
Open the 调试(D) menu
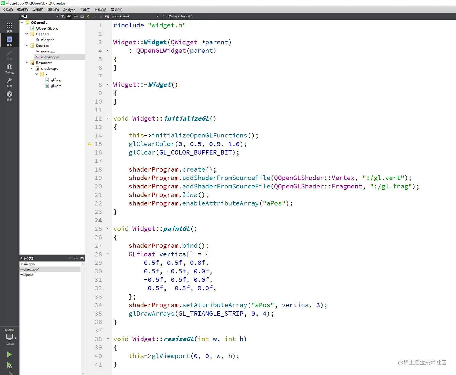(53, 10)
